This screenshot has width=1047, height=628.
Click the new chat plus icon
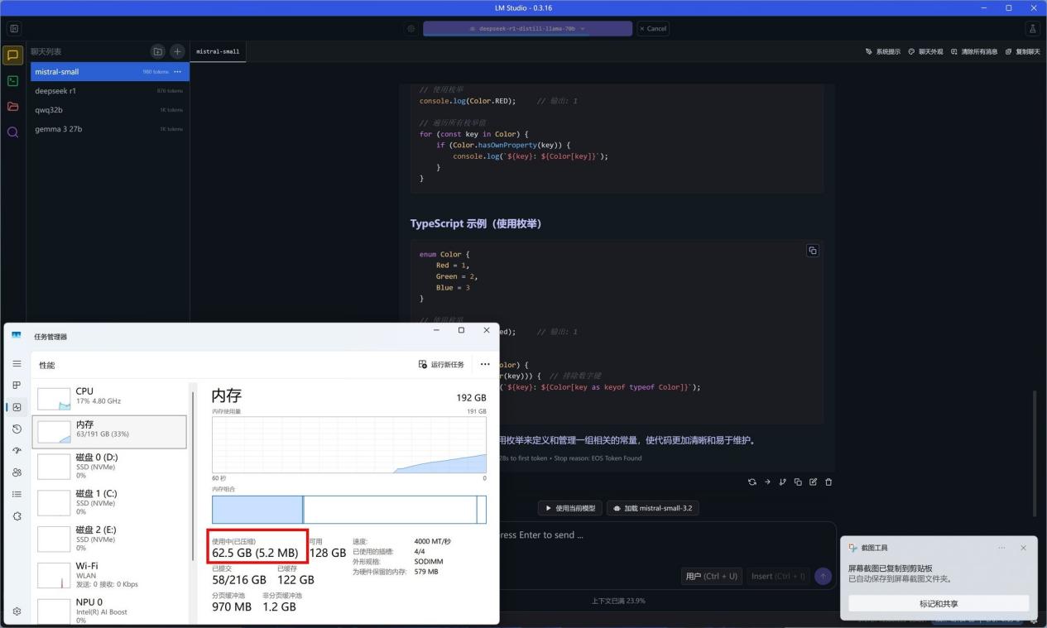(x=177, y=51)
